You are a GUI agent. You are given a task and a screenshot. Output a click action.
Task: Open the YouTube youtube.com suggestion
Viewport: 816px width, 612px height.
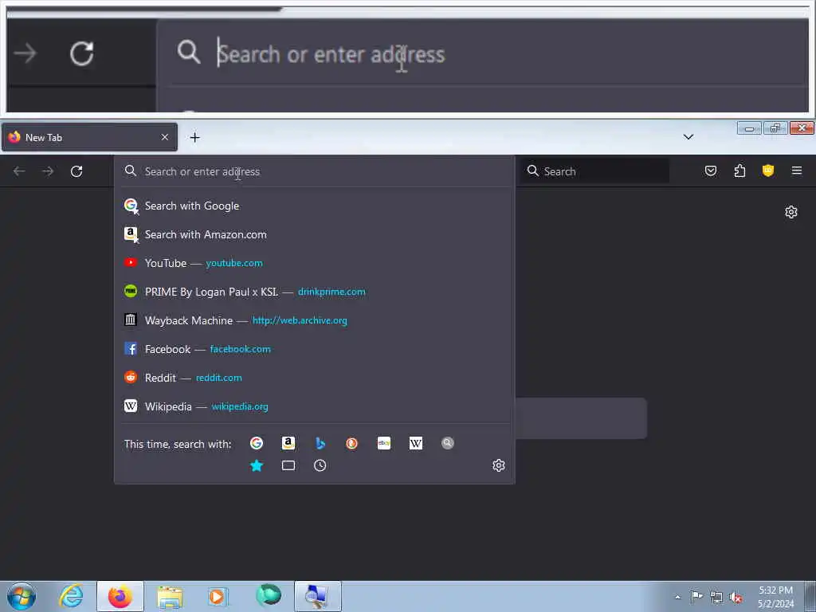314,263
